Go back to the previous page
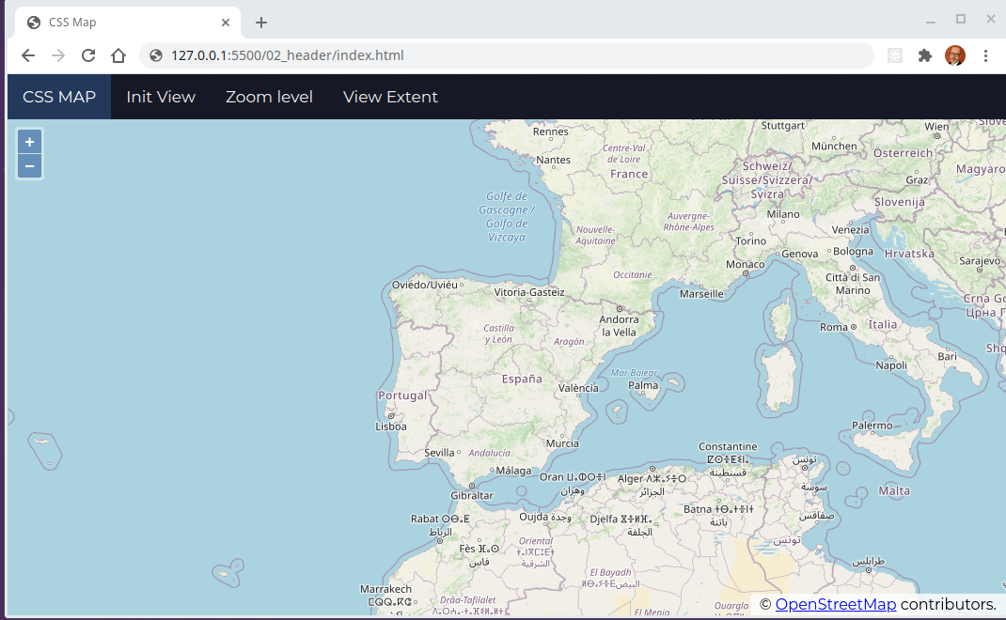Image resolution: width=1006 pixels, height=620 pixels. (x=28, y=55)
